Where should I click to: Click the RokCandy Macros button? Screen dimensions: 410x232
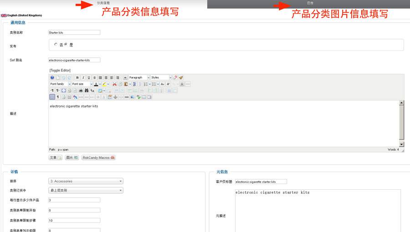98,157
